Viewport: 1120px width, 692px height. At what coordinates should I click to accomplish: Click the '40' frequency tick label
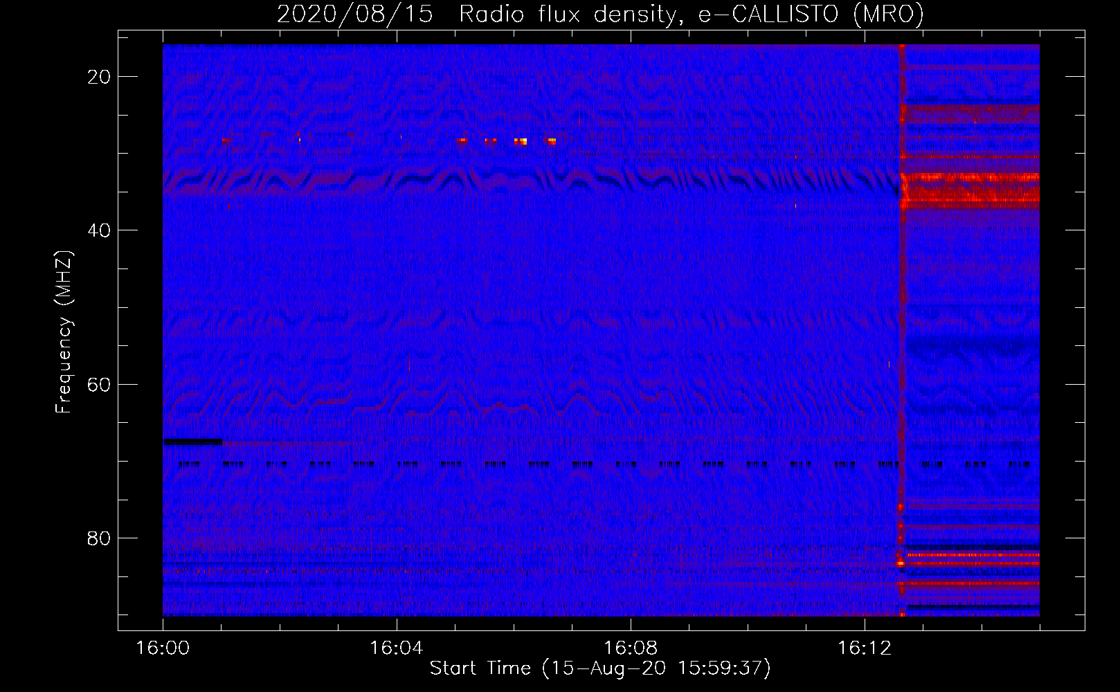pos(100,230)
